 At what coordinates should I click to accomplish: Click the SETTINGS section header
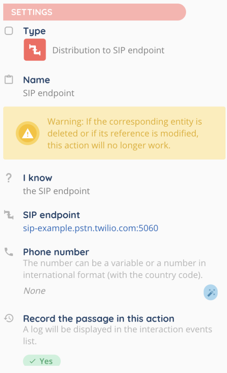pos(94,12)
